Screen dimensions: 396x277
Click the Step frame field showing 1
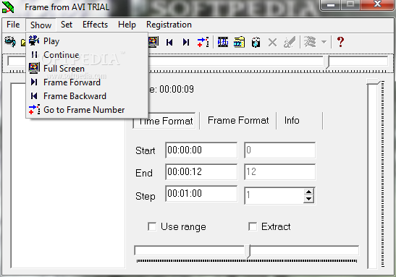[274, 195]
